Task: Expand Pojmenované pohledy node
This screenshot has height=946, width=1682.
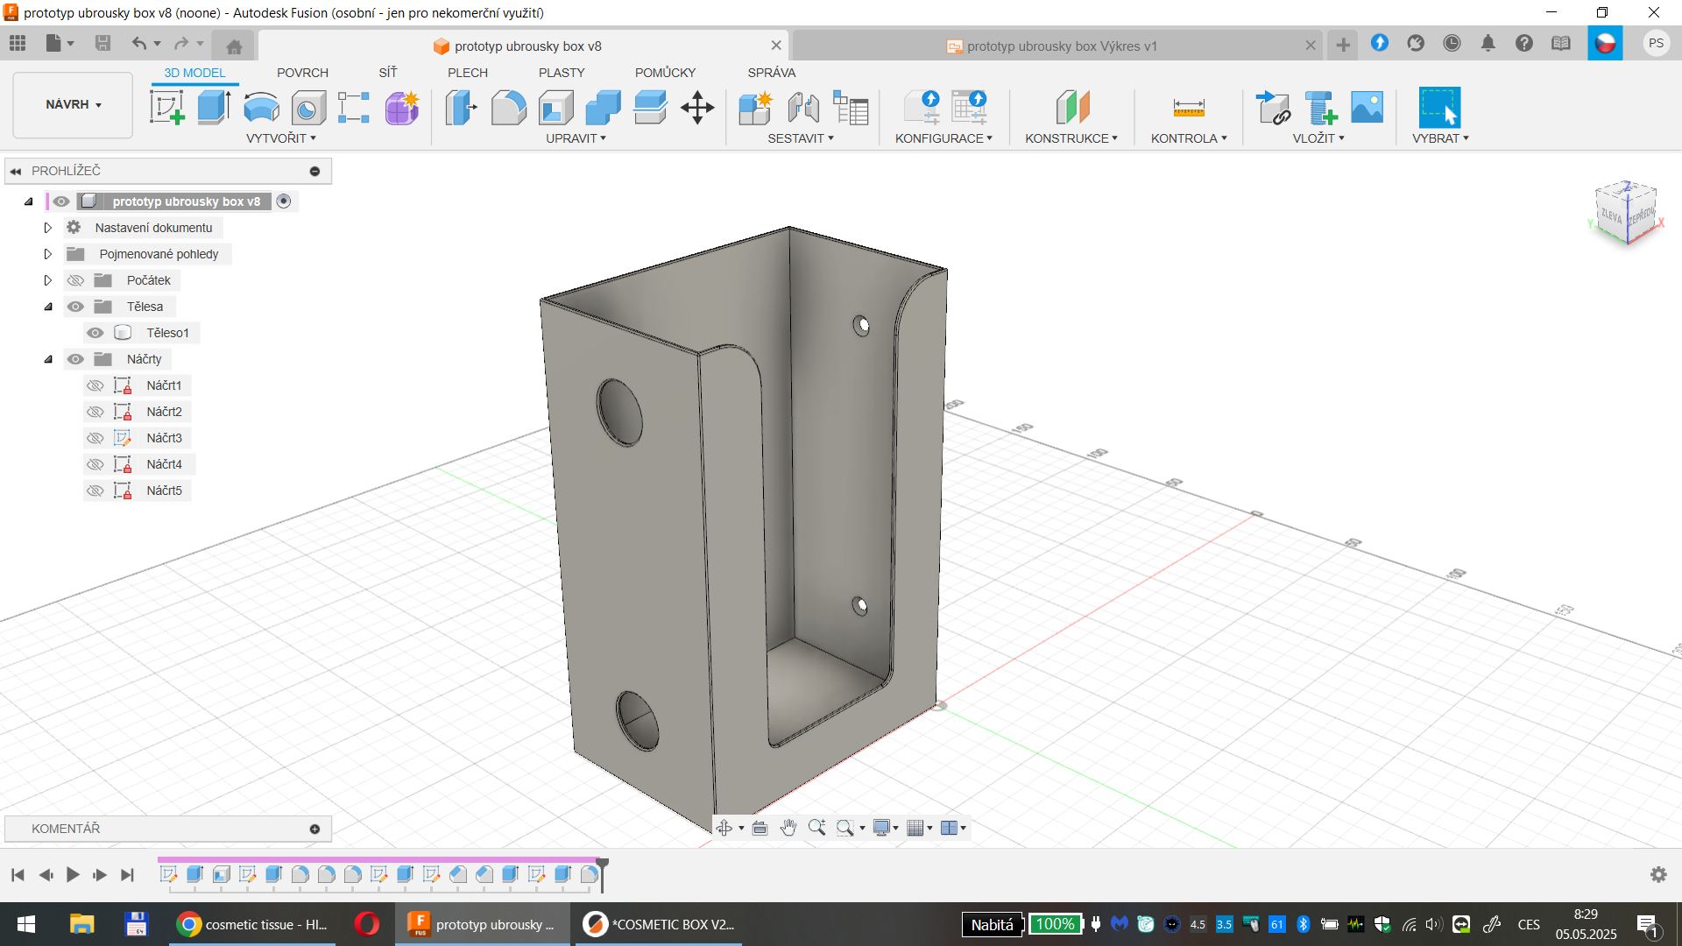Action: [x=48, y=254]
